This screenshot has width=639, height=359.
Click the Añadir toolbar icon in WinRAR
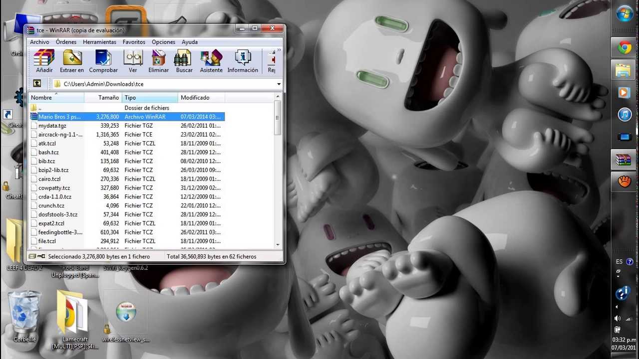pyautogui.click(x=44, y=61)
